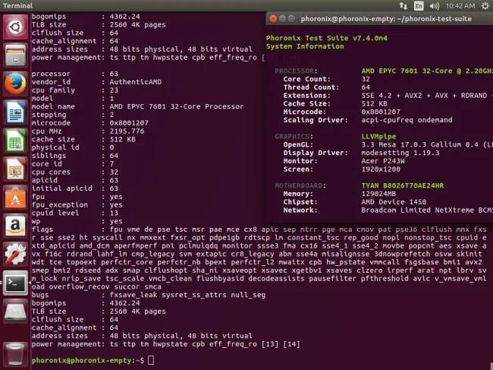Screen dimensions: 493x370
Task: Select the Terminal launcher icon
Action: click(15, 283)
